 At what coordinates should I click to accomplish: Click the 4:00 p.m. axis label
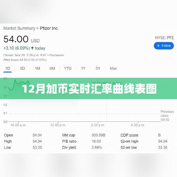pyautogui.click(x=138, y=125)
